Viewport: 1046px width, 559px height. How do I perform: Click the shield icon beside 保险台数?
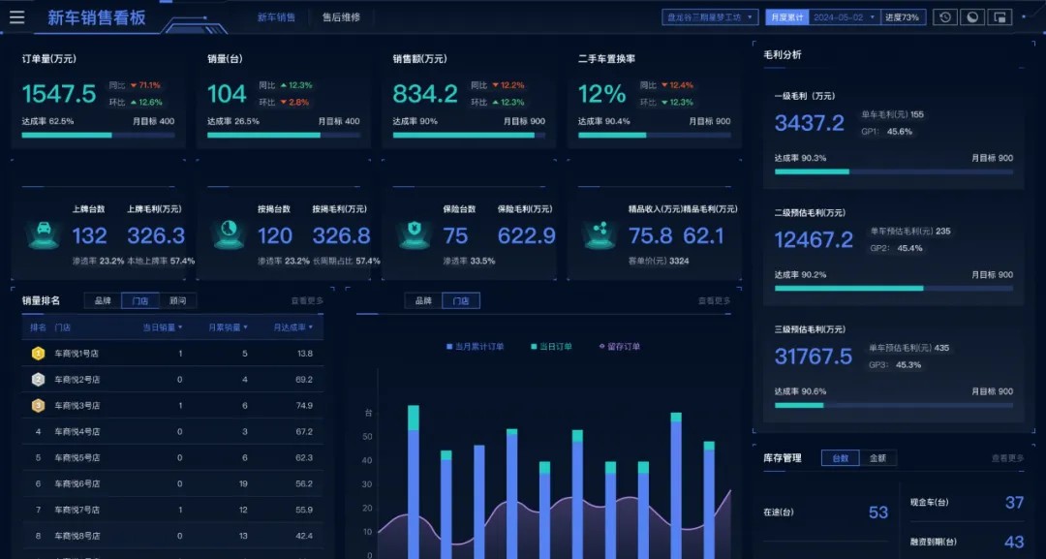pos(415,233)
